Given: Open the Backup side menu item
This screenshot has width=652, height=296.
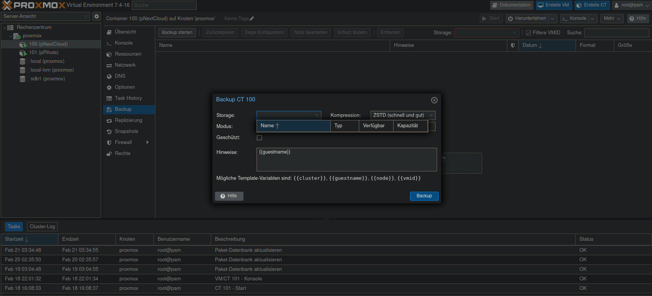Looking at the screenshot, I should pos(129,109).
